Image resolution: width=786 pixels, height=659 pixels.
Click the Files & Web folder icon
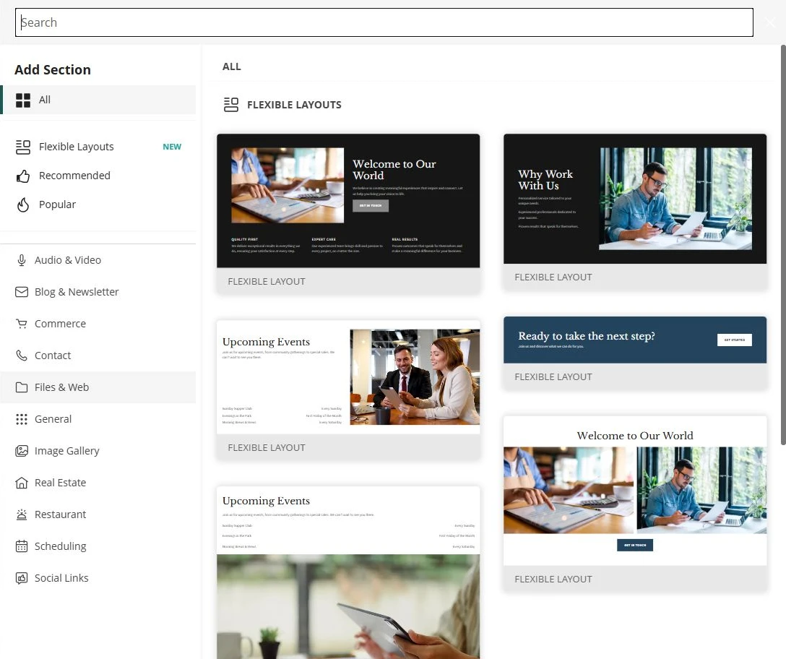pyautogui.click(x=22, y=387)
